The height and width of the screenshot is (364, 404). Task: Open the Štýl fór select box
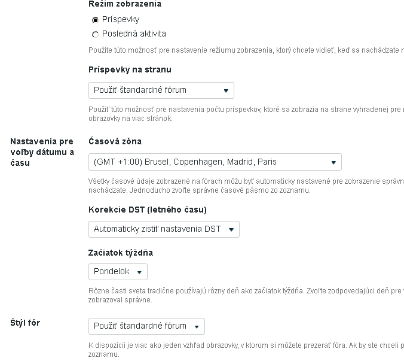(146, 326)
